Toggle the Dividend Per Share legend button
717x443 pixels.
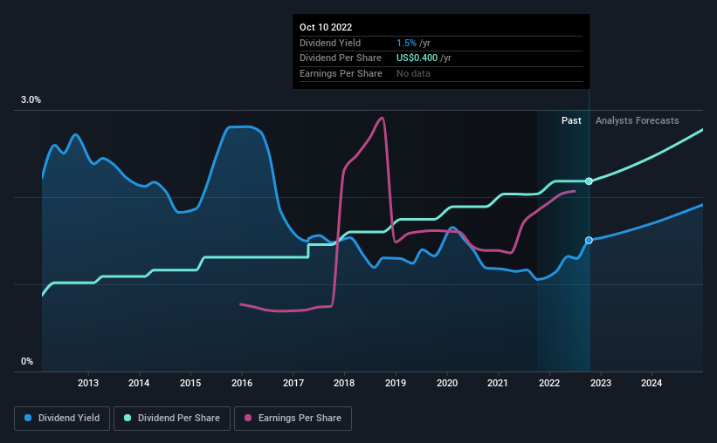172,419
